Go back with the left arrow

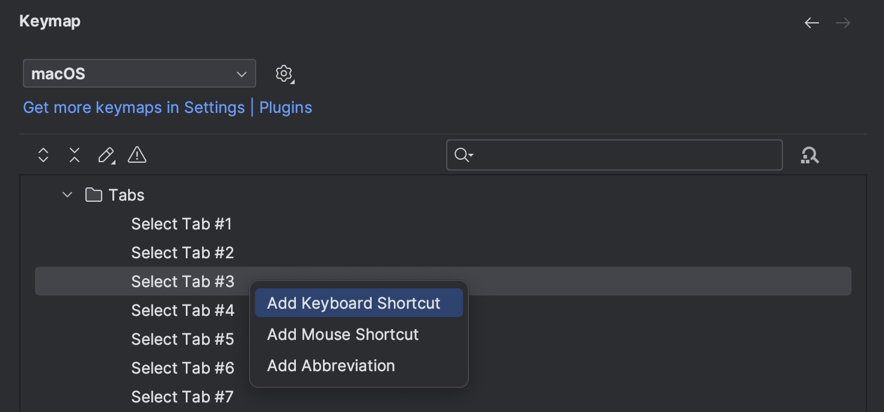tap(812, 23)
